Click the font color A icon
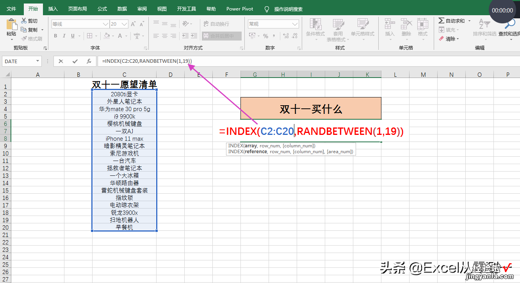 coord(120,36)
